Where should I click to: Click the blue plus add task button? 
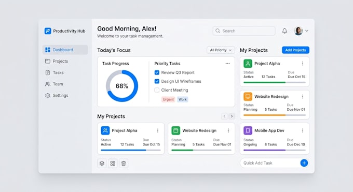click(x=304, y=163)
